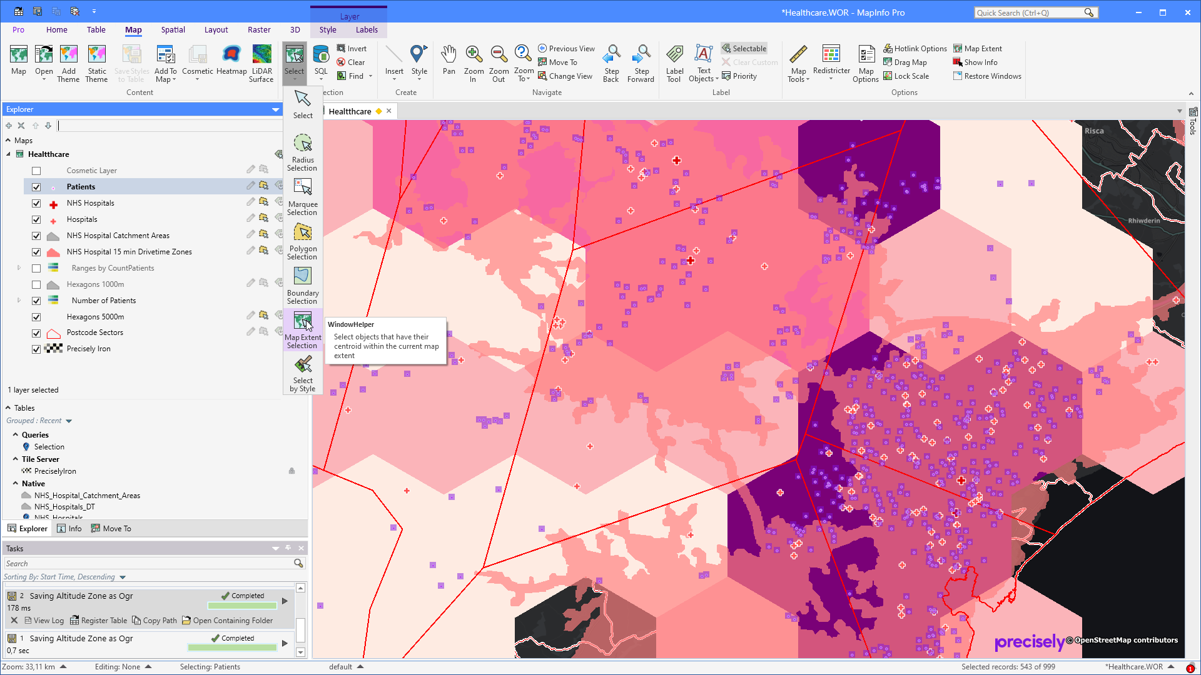Toggle NHS Hospitals layer visibility checkbox
Screen dimensions: 1201x675
(36, 203)
